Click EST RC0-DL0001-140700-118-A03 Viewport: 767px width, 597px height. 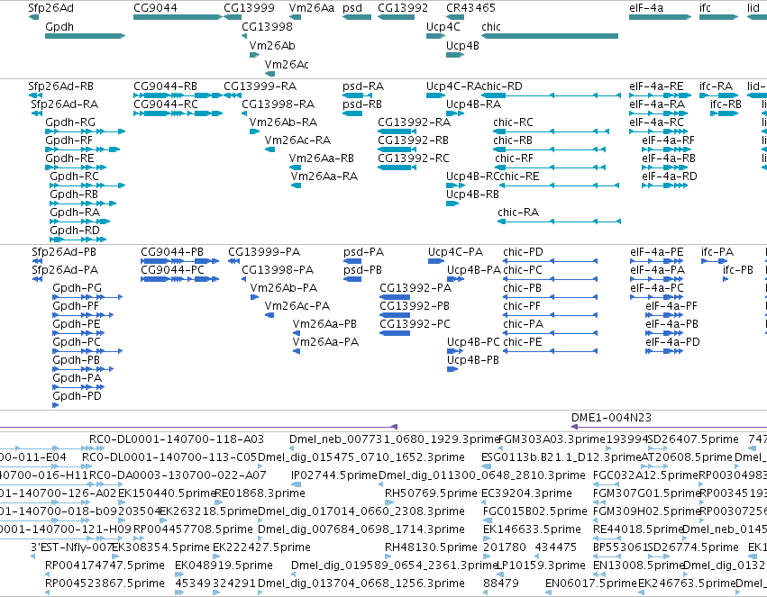(x=176, y=439)
